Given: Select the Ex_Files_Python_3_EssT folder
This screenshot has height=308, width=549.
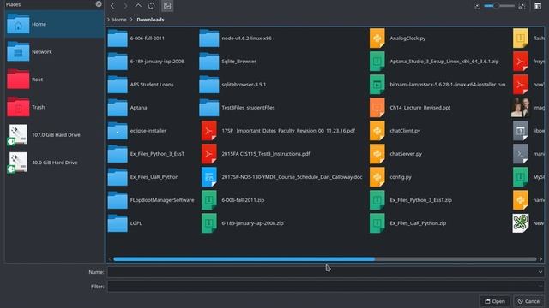Looking at the screenshot, I should click(x=147, y=154).
